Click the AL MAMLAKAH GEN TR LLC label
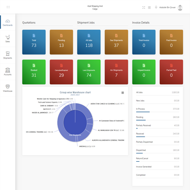 [x=111, y=130]
